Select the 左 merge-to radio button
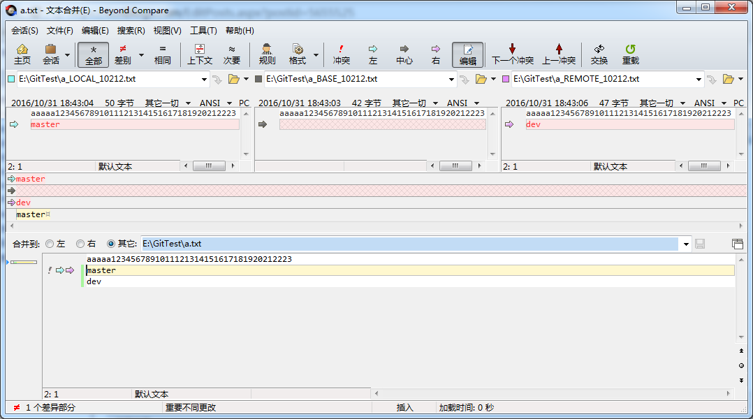This screenshot has width=753, height=419. pos(50,244)
